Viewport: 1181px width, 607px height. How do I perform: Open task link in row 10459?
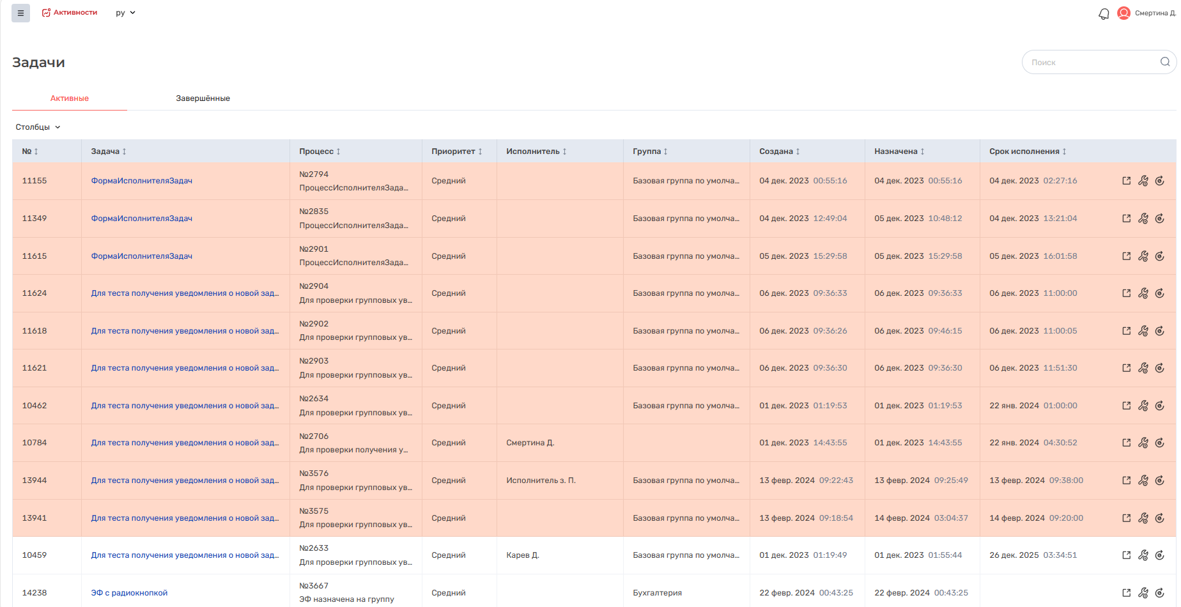tap(185, 555)
